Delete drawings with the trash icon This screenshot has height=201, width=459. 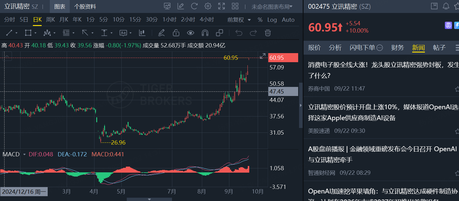coord(268,33)
